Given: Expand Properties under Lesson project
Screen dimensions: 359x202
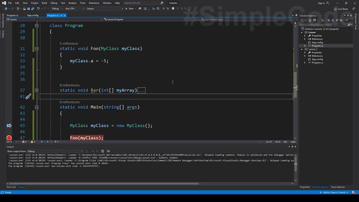Looking at the screenshot, I should (x=305, y=36).
